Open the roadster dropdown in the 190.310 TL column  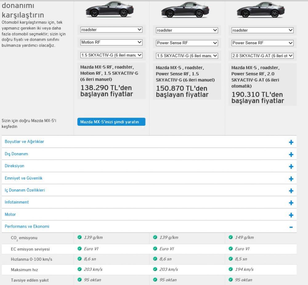coord(262,30)
